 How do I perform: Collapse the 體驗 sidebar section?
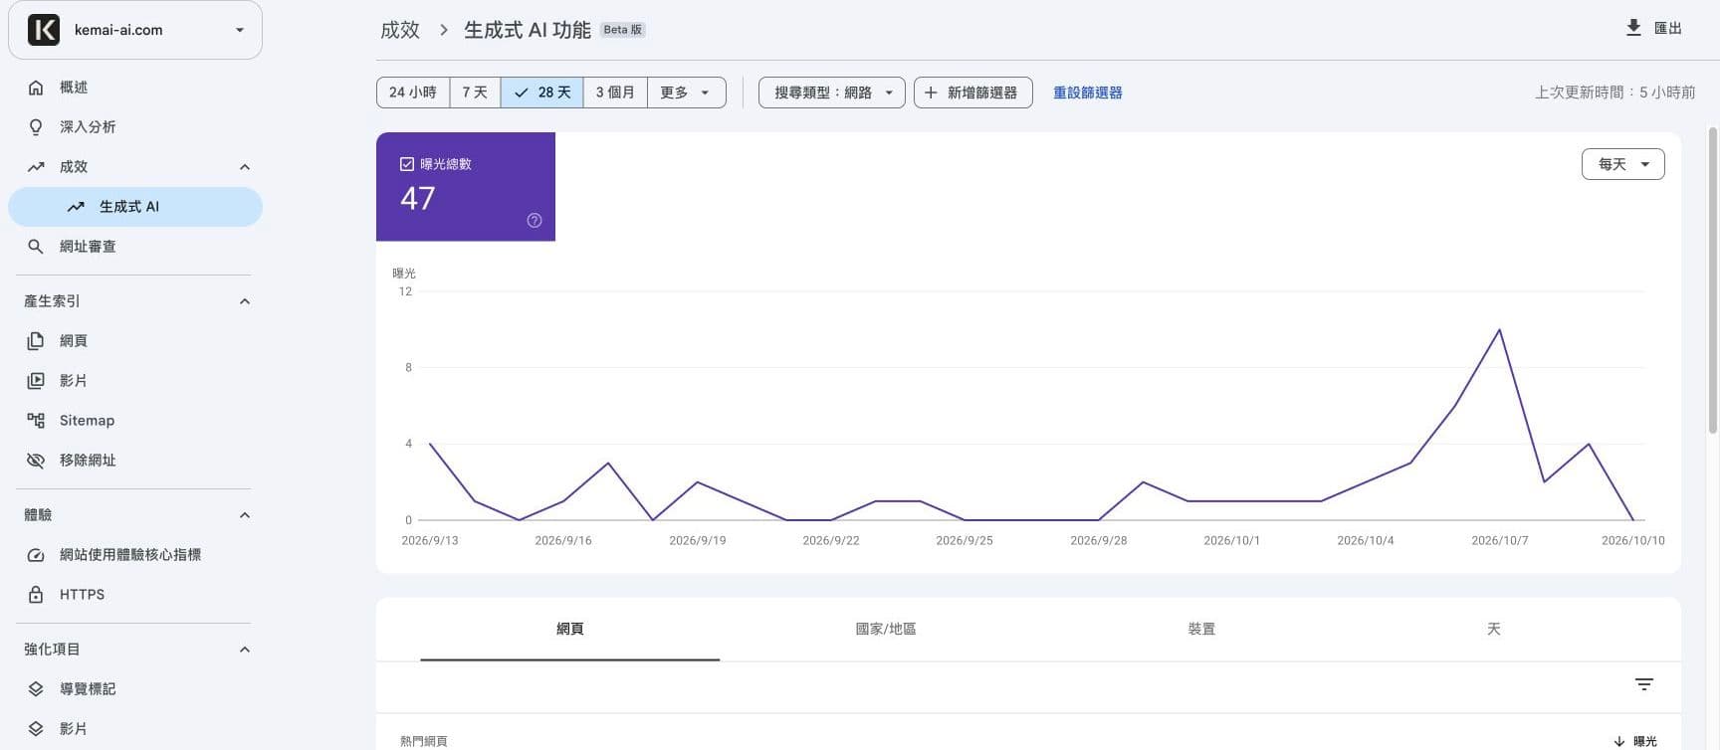245,515
